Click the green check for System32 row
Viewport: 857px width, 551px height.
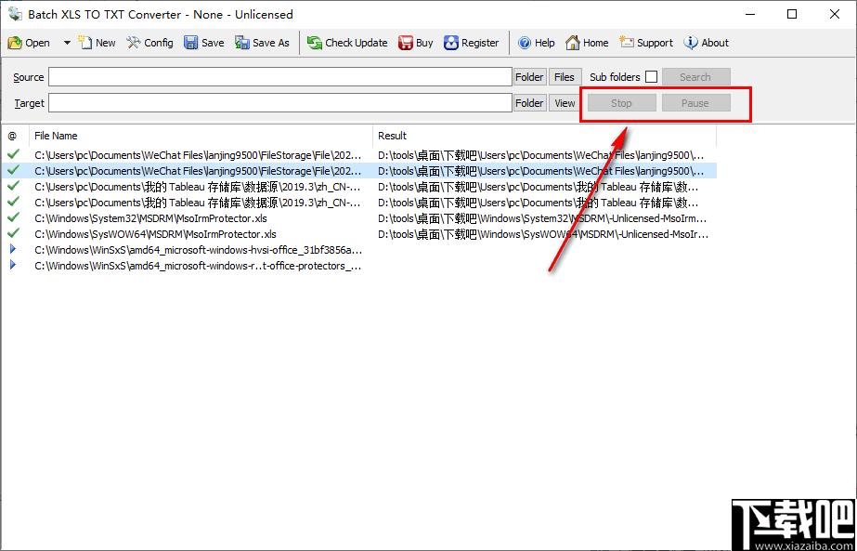[14, 217]
